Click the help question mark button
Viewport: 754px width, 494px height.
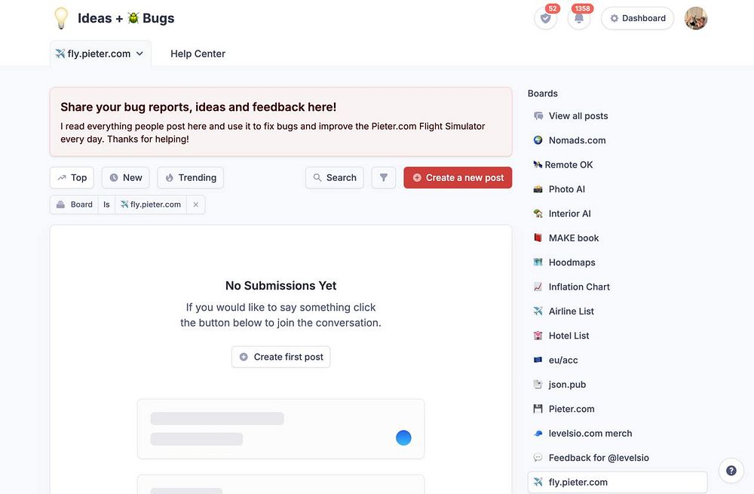click(731, 471)
